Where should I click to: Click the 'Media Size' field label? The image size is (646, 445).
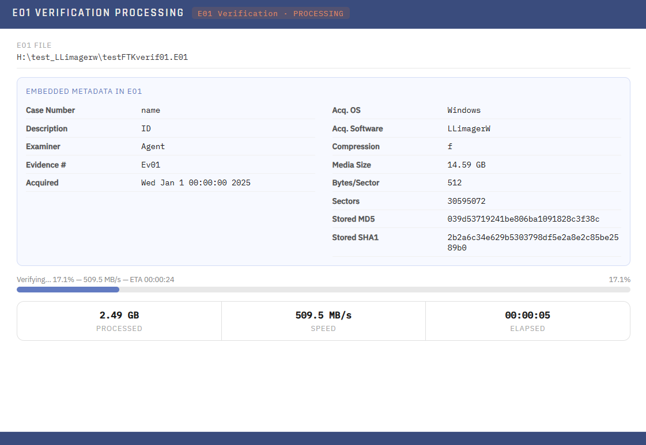352,165
